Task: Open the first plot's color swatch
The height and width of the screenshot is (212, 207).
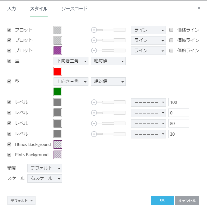Action: coord(58,30)
